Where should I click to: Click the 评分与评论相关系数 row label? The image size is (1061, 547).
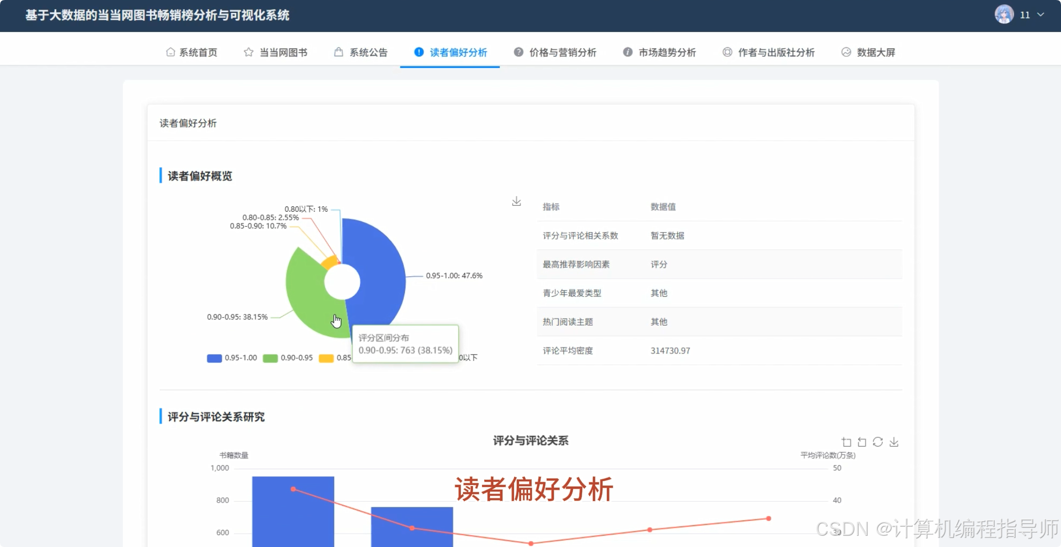(581, 236)
